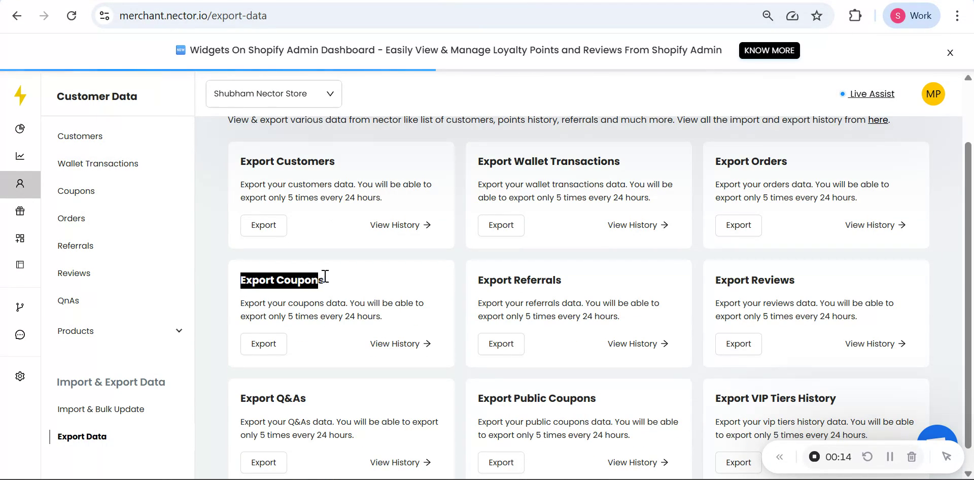This screenshot has height=480, width=974.
Task: Click the trash icon in recording toolbar
Action: click(912, 457)
